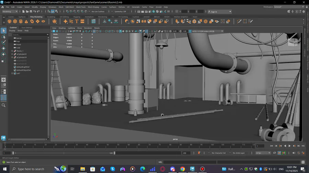
Task: Switch to the Sculpting shelf tab
Action: click(51, 17)
